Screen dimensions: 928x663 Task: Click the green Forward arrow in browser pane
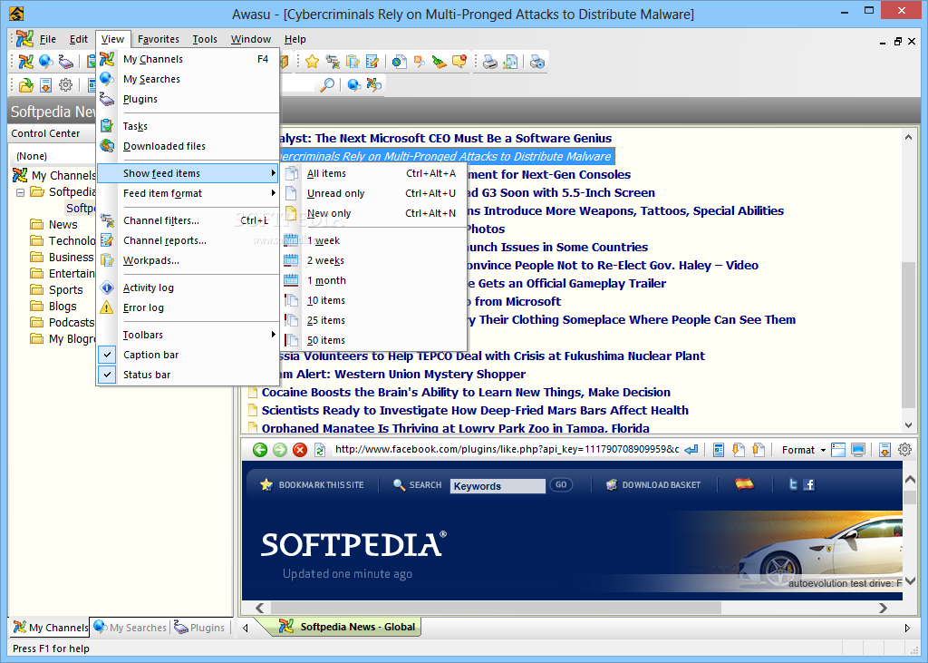(280, 450)
